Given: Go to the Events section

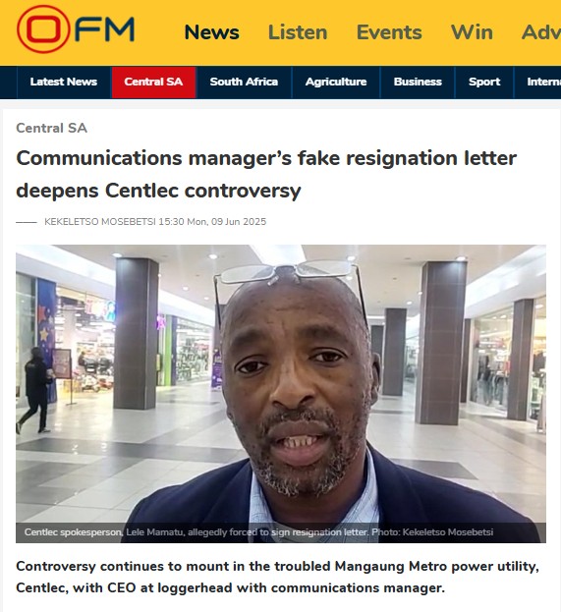Looking at the screenshot, I should pos(389,32).
